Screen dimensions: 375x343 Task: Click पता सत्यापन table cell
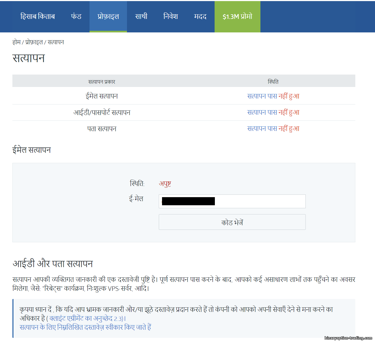click(x=102, y=129)
